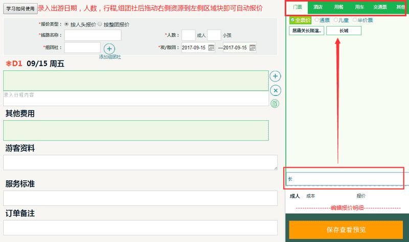Select 按整团报价 radio button
409x242 pixels.
(100, 24)
